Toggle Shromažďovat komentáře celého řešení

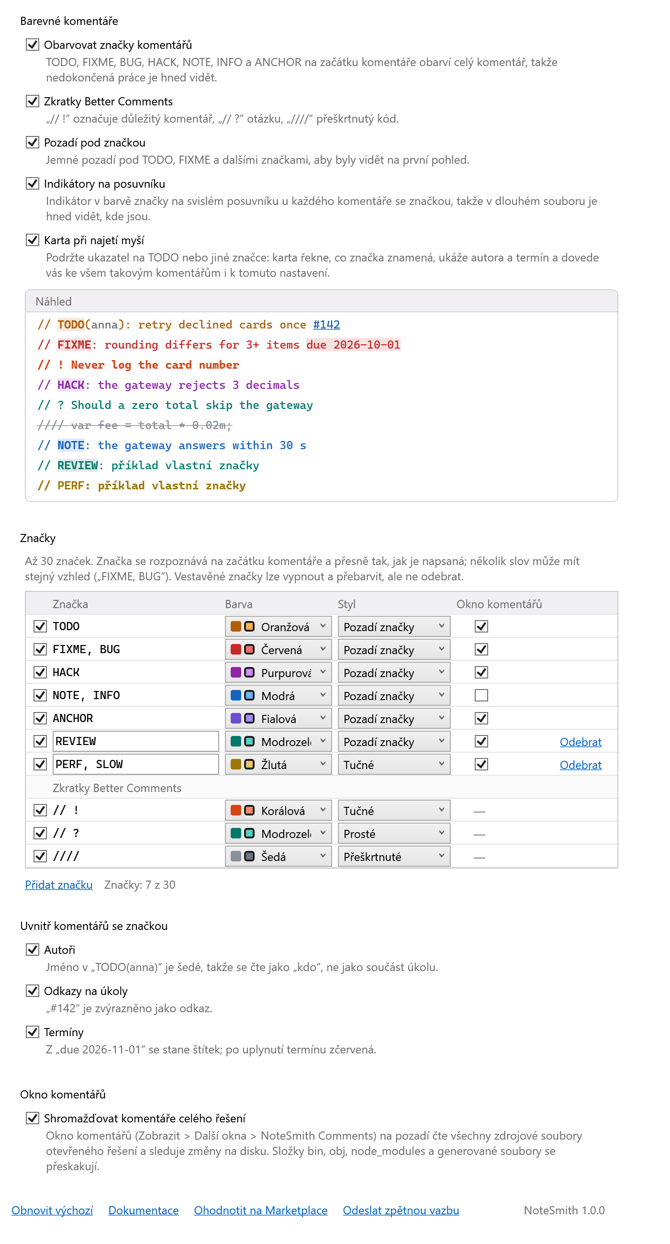tap(33, 1119)
